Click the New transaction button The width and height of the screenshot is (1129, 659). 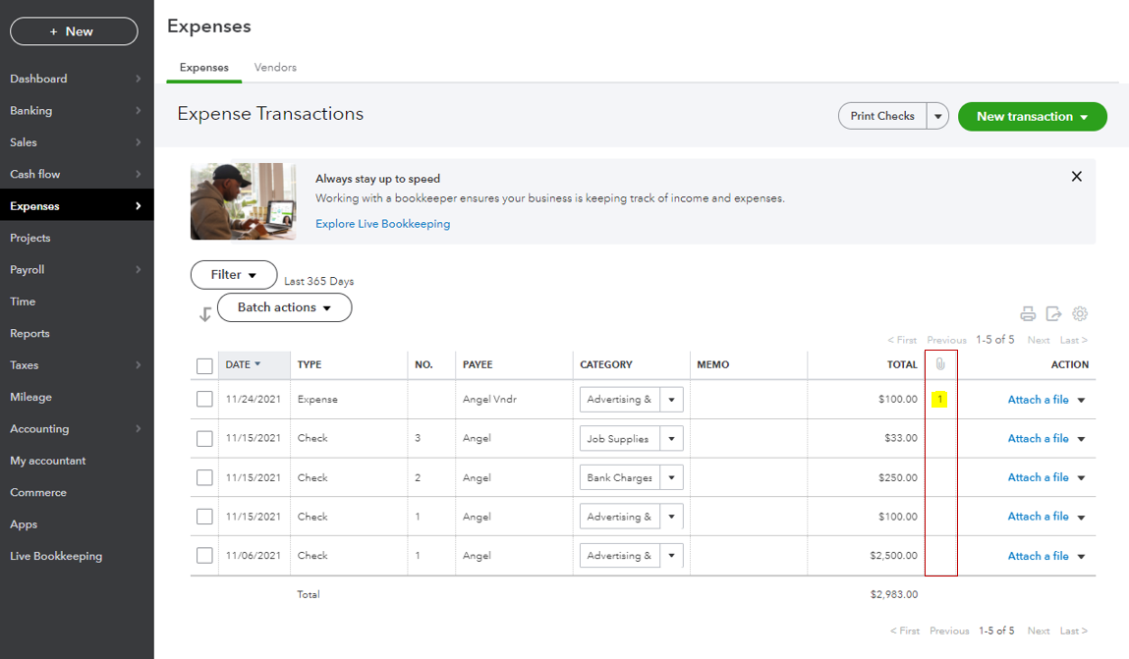1032,116
